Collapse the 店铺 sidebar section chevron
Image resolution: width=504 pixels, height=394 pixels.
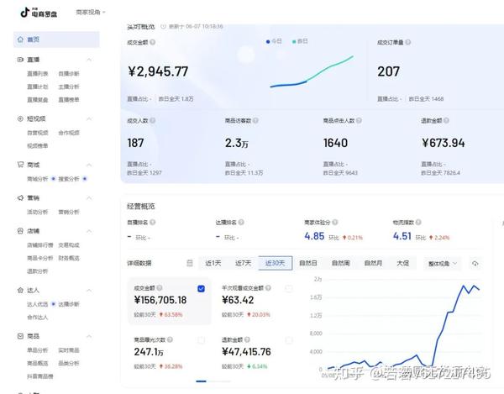[x=89, y=231]
